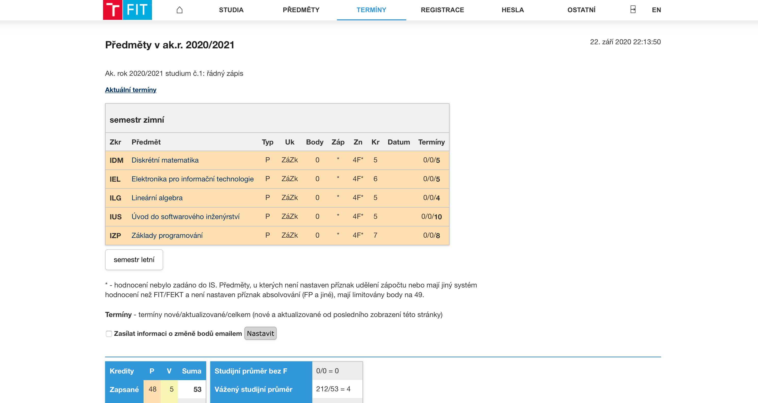Open Úvod do softwarového inženýrství link
The image size is (758, 403).
(185, 217)
